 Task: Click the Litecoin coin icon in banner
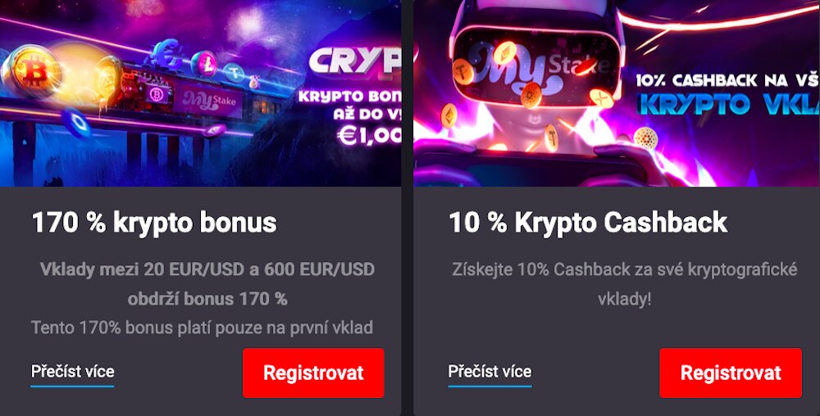(203, 63)
